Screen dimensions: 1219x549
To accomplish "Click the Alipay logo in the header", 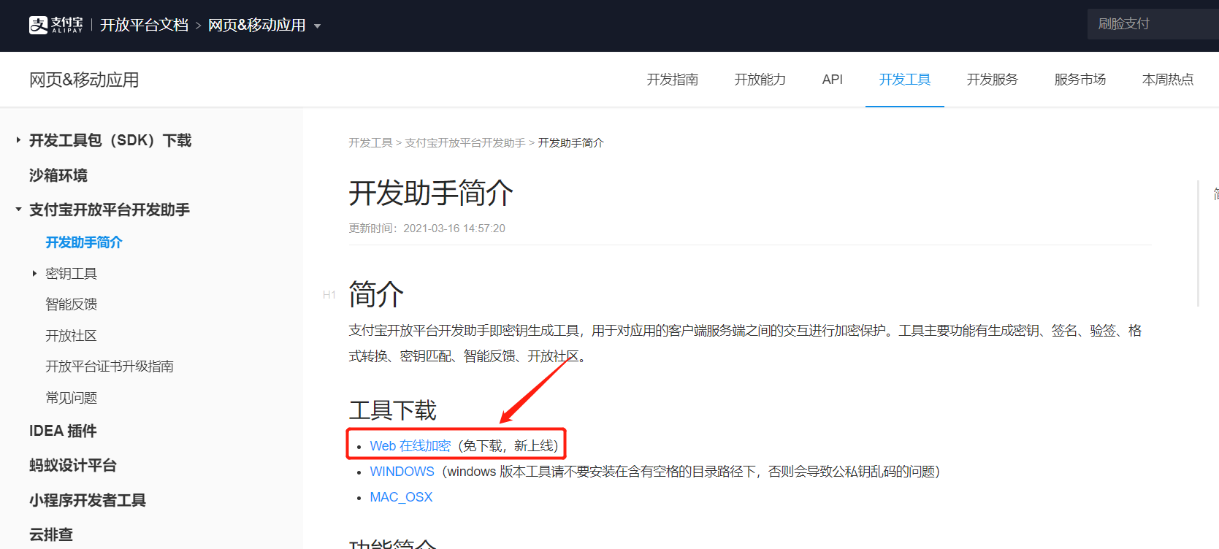I will click(56, 25).
